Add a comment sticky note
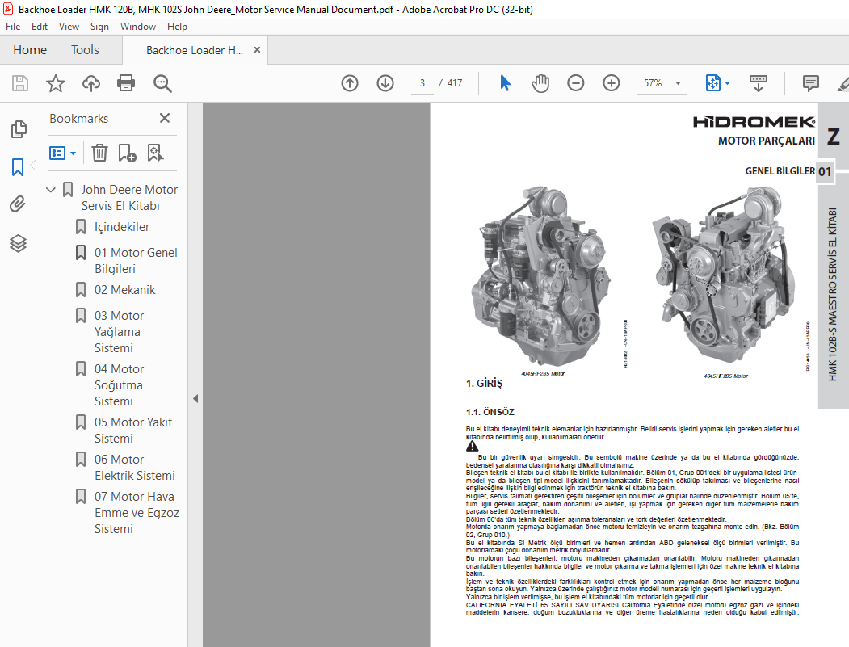The image size is (849, 647). 810,83
